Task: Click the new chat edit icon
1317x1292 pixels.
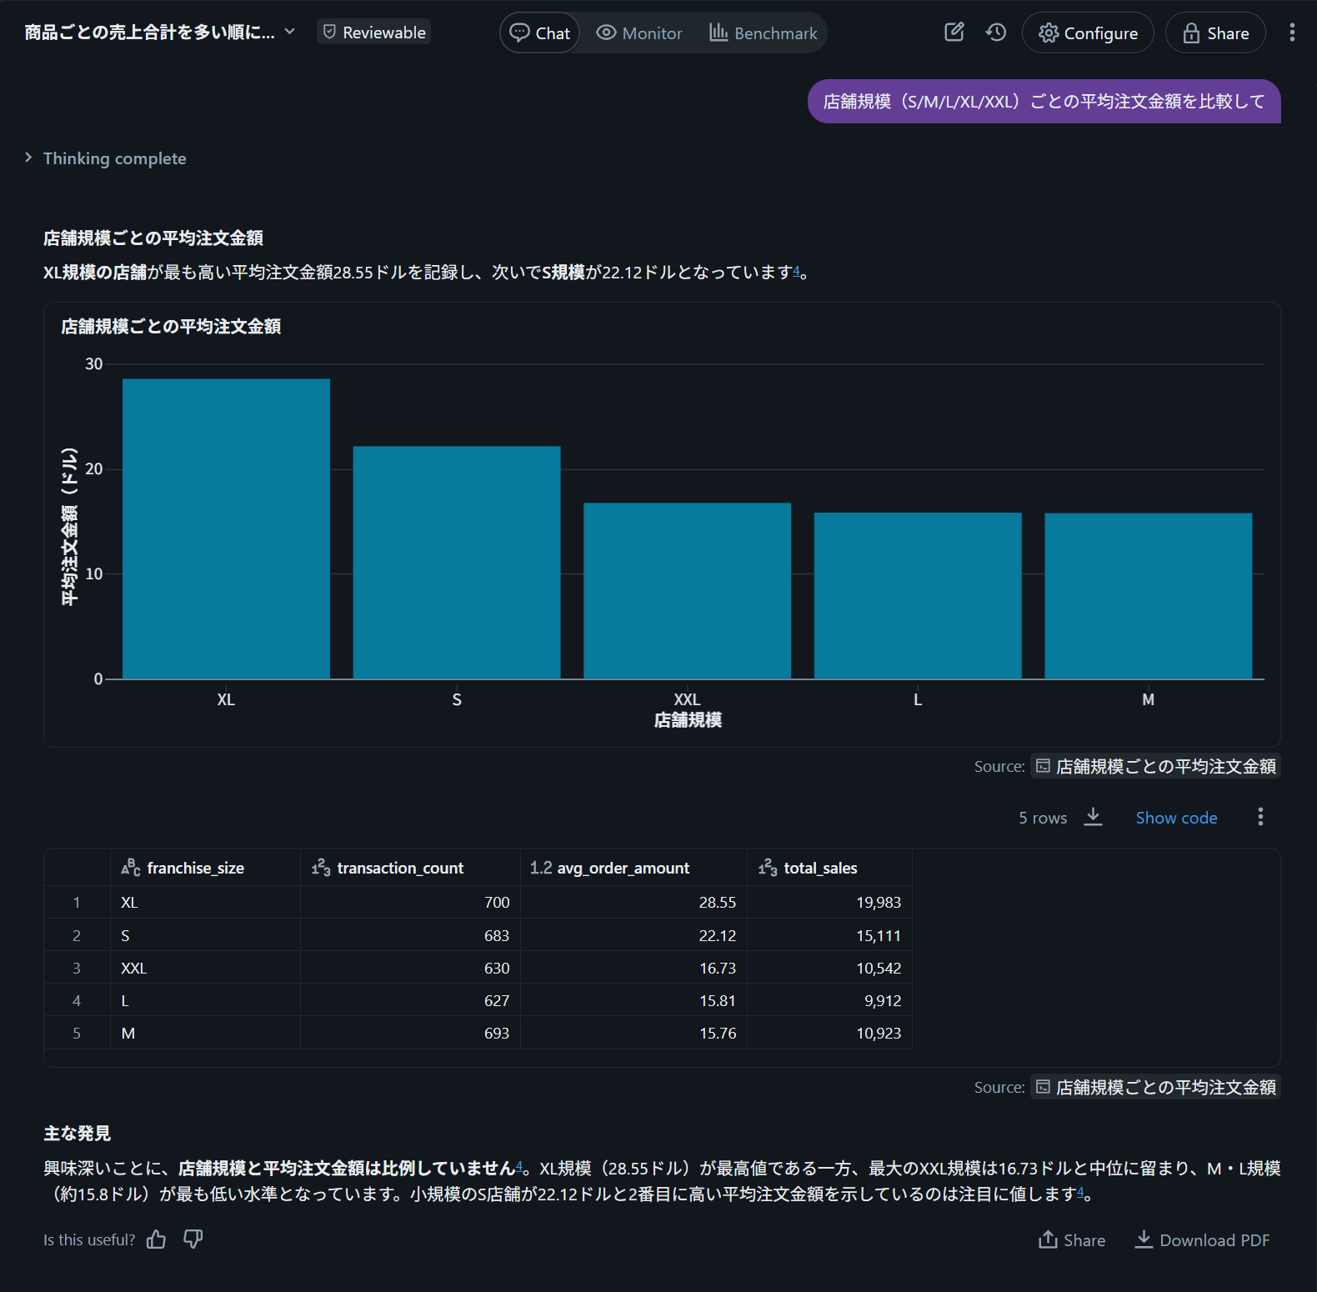Action: (954, 33)
